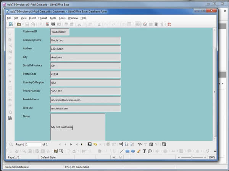Open dropdown arrow in background Base window

tap(223, 83)
